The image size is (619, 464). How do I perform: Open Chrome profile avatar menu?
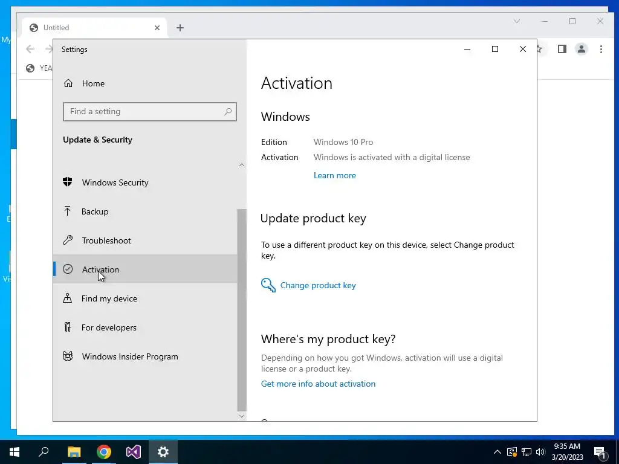point(582,49)
